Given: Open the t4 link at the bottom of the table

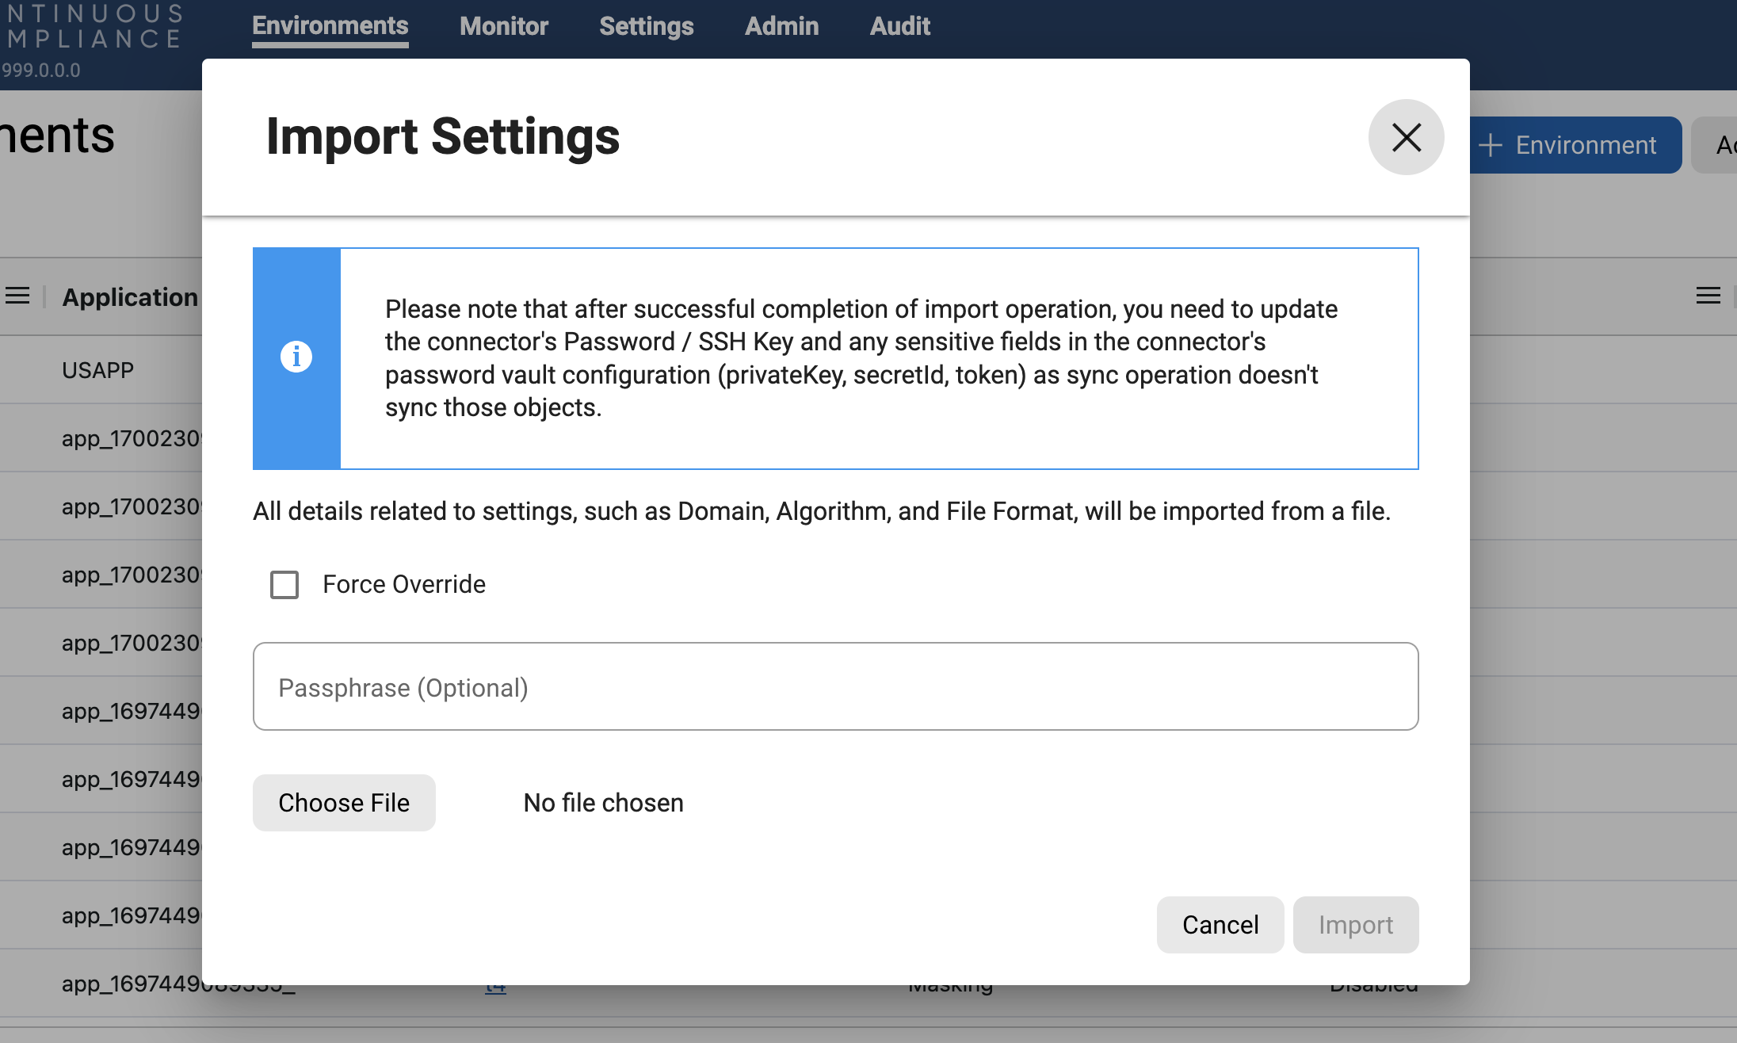Looking at the screenshot, I should point(495,986).
